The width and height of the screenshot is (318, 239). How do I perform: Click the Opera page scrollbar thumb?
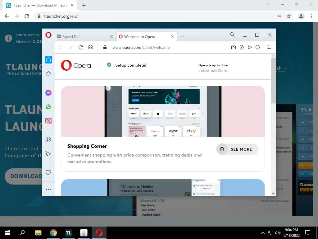tap(273, 81)
